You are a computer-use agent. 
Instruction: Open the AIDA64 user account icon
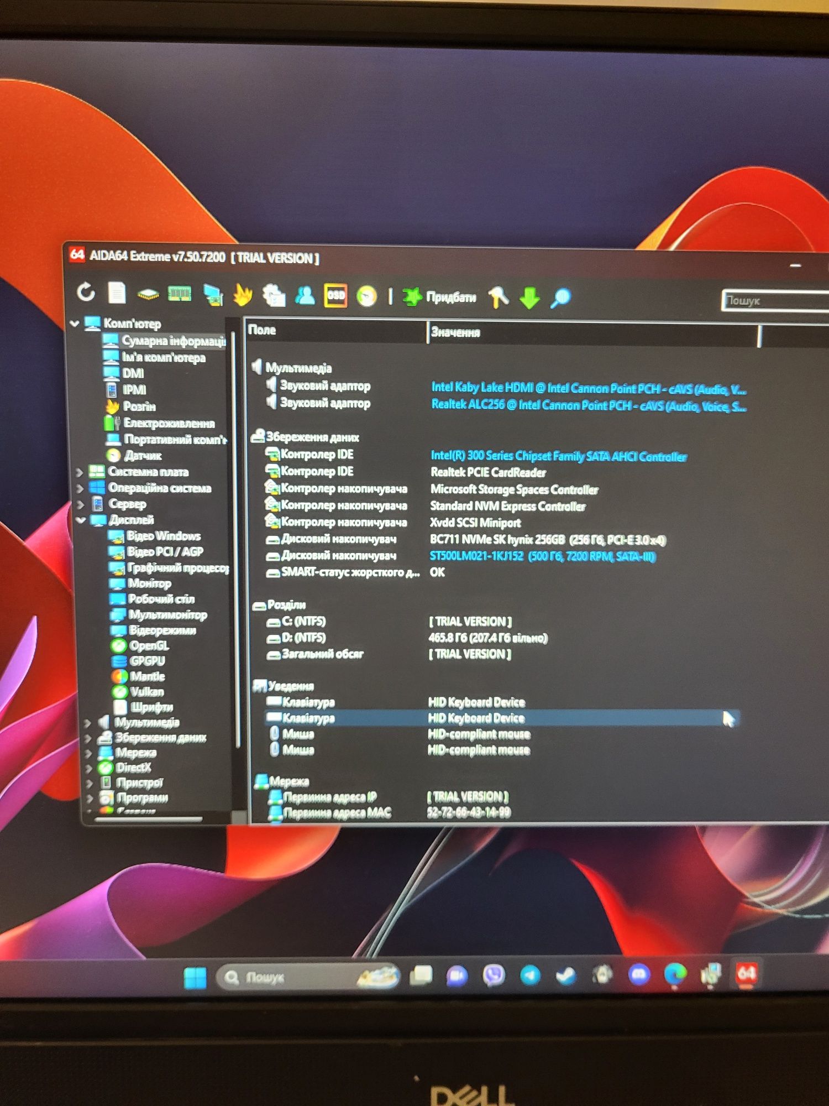305,296
